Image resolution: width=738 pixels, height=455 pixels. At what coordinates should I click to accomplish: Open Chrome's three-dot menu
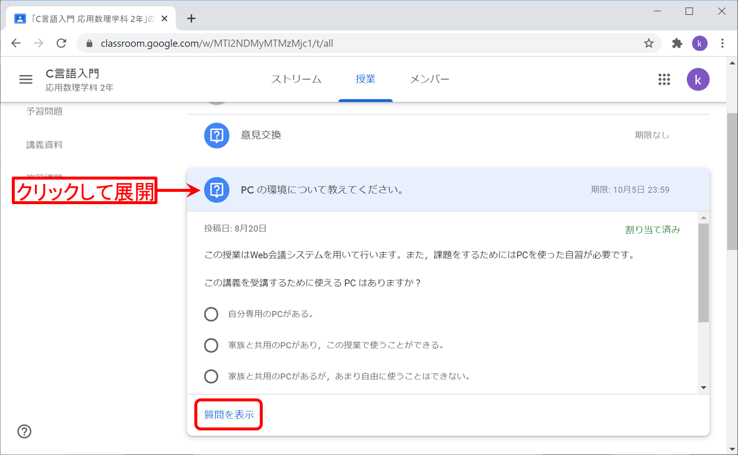coord(722,43)
